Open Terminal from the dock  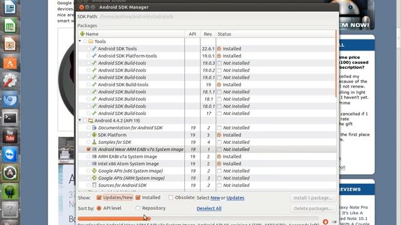(10, 117)
